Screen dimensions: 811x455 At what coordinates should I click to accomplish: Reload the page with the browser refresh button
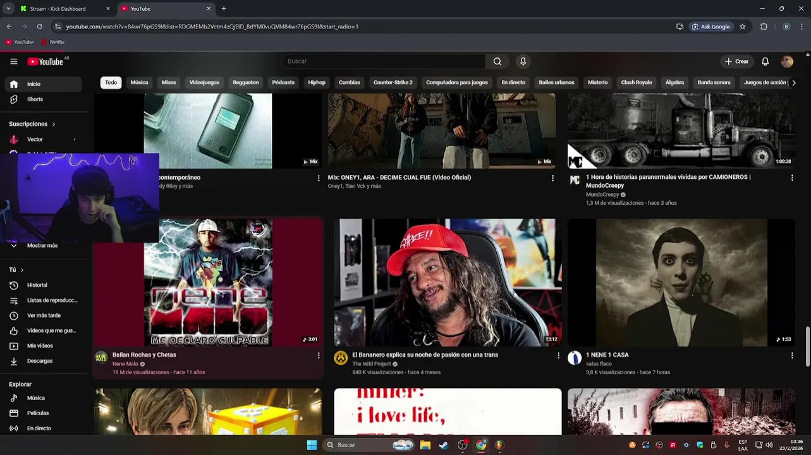39,27
